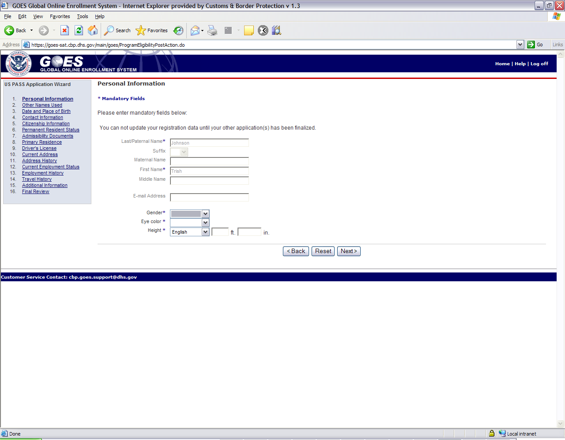The image size is (565, 440).
Task: Expand the Gender dropdown
Action: click(205, 214)
